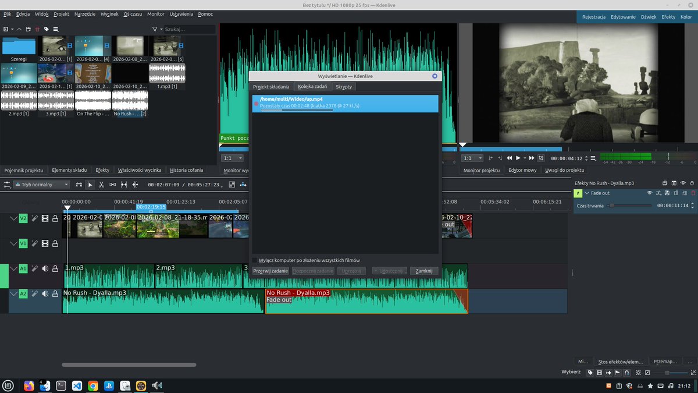
Task: Delete the Fade out effect via red trash icon
Action: click(x=693, y=193)
